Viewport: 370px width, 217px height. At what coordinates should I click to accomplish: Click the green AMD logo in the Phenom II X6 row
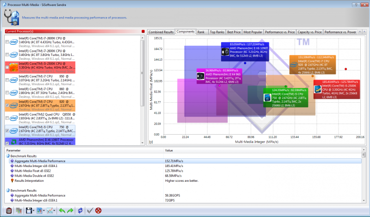pyautogui.click(x=14, y=142)
